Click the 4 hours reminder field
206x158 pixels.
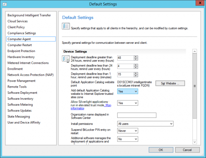click(x=125, y=66)
